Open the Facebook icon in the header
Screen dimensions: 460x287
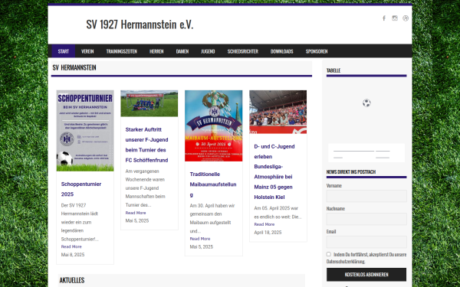384,18
